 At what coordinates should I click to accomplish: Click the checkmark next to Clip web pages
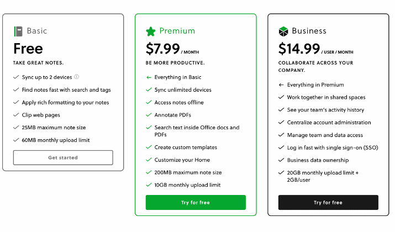pyautogui.click(x=16, y=115)
